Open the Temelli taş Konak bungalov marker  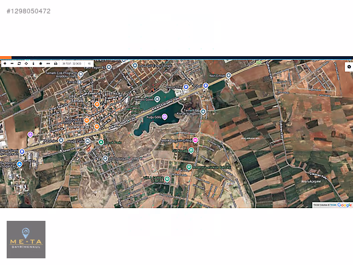[x=203, y=111]
